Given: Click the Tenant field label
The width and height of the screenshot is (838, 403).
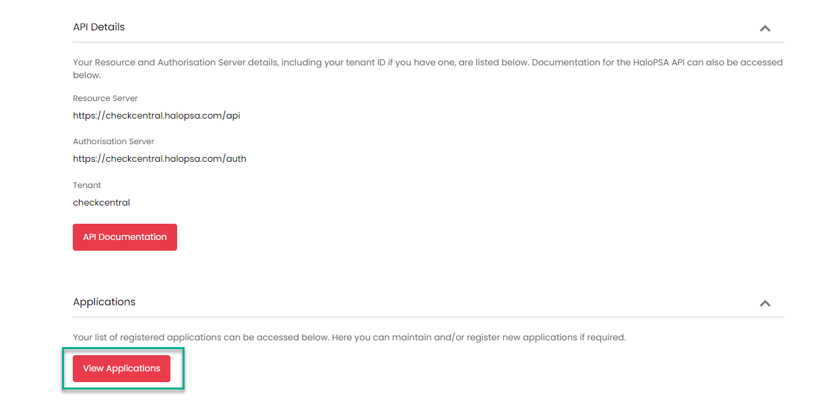Looking at the screenshot, I should click(87, 185).
